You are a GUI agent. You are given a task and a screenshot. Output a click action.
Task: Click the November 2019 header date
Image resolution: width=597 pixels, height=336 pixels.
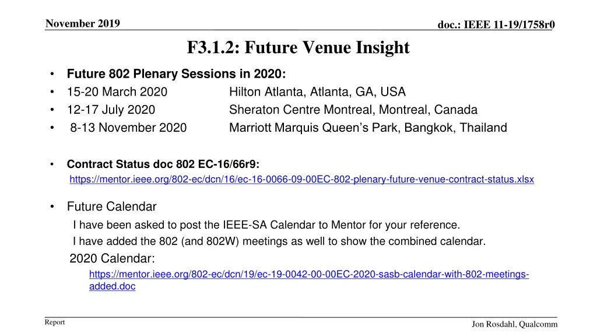[x=83, y=23]
